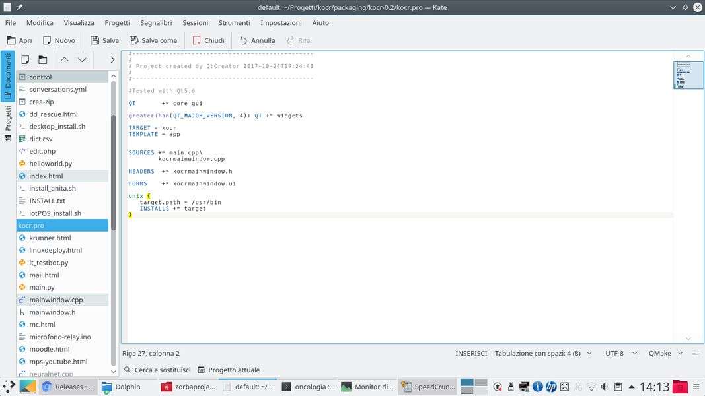705x396 pixels.
Task: Toggle the Cerca e sostituisci panel
Action: click(x=157, y=370)
